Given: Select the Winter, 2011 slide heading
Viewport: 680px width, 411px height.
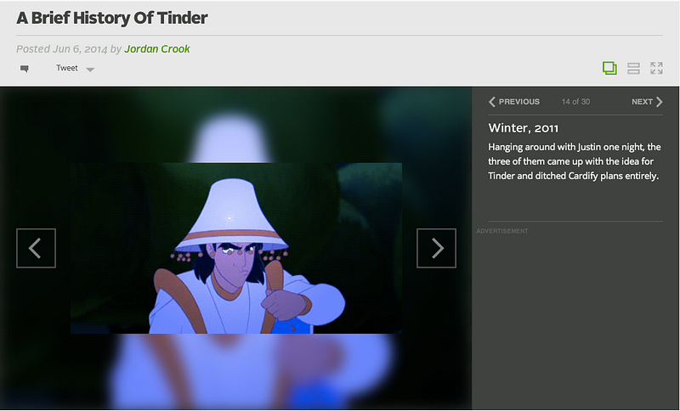Looking at the screenshot, I should click(x=523, y=128).
